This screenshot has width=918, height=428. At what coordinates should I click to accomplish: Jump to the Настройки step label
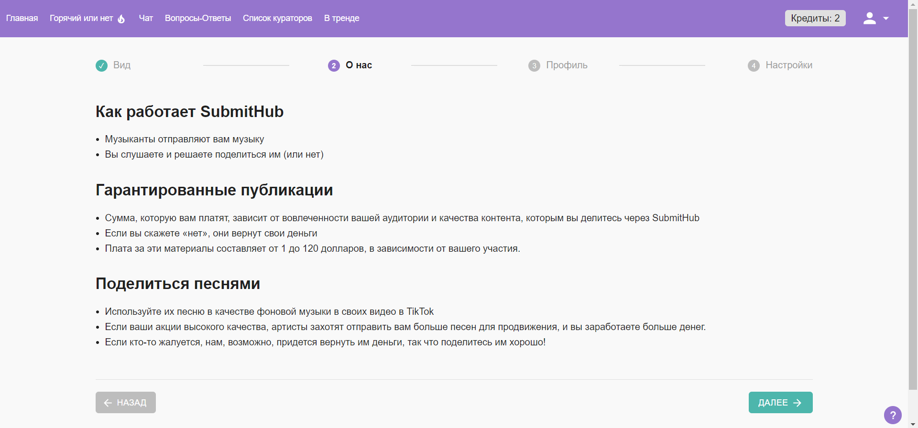pos(789,65)
